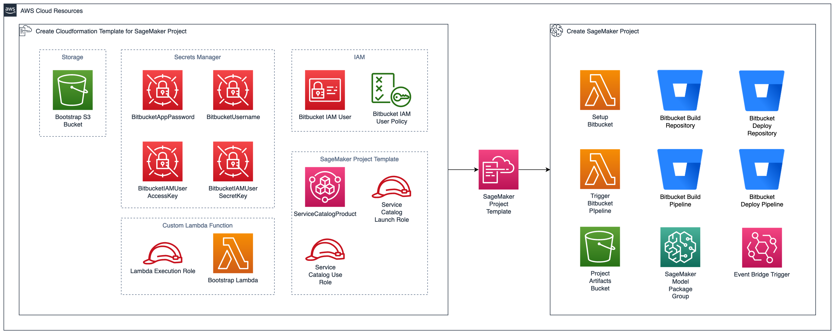Click the 'Lambda Execution Role' label text
Screen dimensions: 836x335
tap(163, 271)
